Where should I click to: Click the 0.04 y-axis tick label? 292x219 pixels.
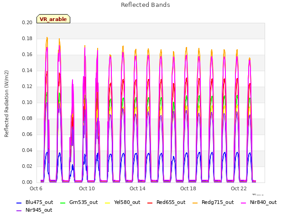pyautogui.click(x=27, y=150)
